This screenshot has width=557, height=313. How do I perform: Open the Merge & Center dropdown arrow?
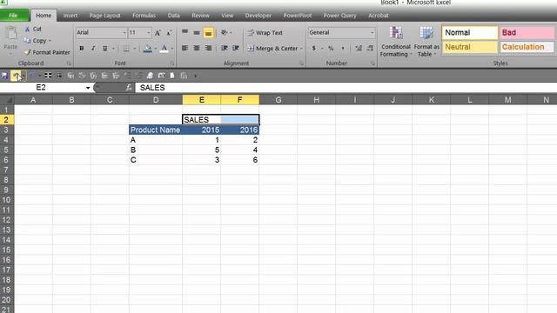[302, 49]
